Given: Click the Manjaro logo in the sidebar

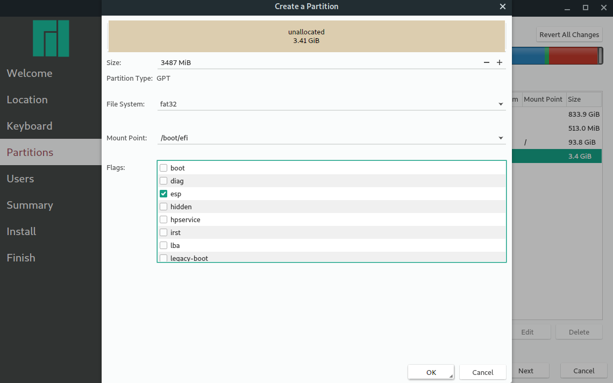Looking at the screenshot, I should [x=51, y=38].
